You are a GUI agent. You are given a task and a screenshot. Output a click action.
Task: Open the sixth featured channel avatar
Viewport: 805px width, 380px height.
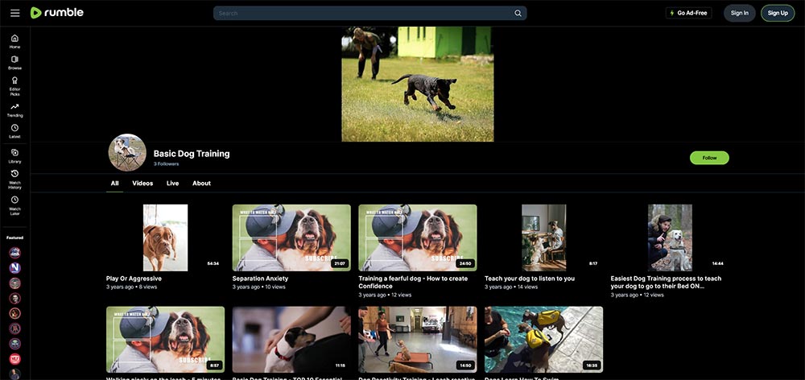(14, 328)
